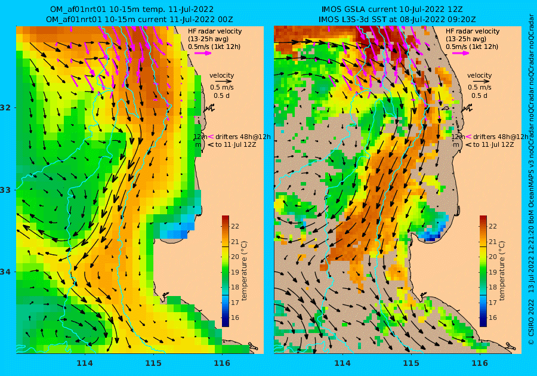This screenshot has height=376, width=537.
Task: Click latitude label "32" at left axis
Action: pyautogui.click(x=5, y=107)
